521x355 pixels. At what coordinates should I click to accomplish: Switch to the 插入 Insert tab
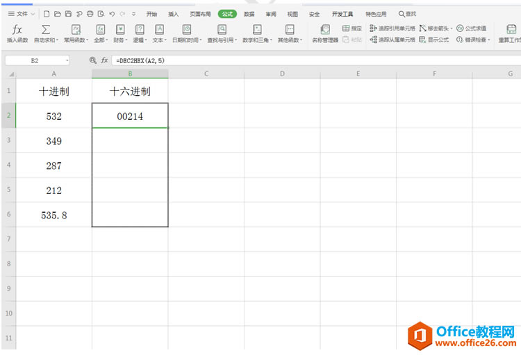173,14
